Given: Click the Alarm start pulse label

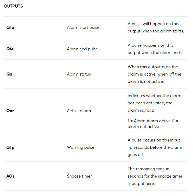Looking at the screenshot, I should (x=83, y=27).
